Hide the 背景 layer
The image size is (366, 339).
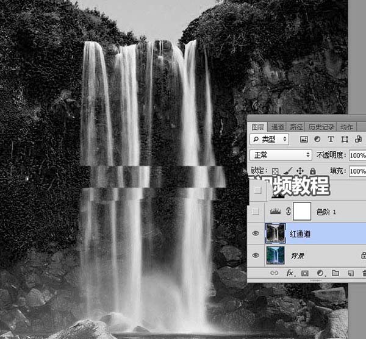(x=256, y=255)
